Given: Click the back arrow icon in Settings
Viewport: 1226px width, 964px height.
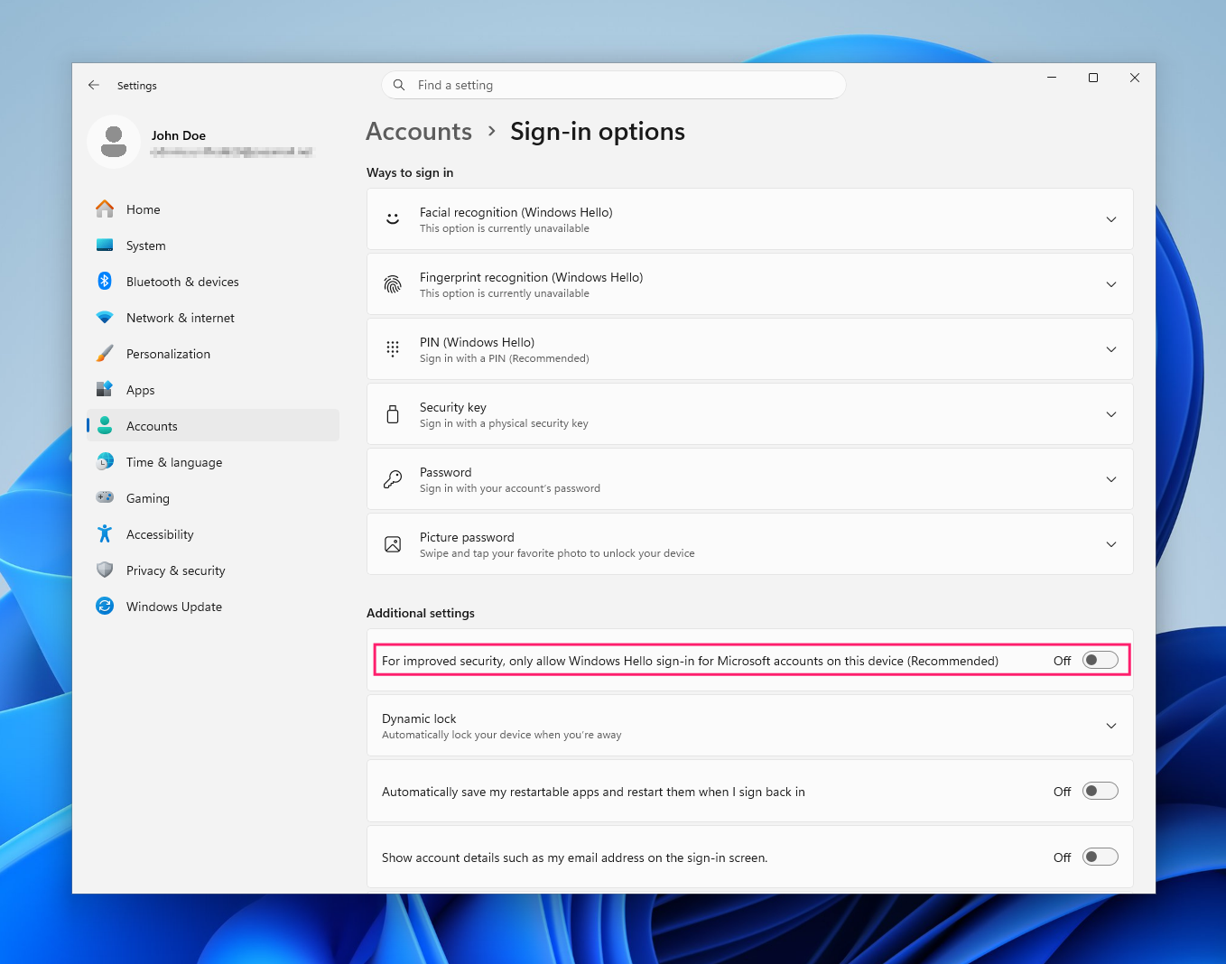Looking at the screenshot, I should click(x=94, y=85).
